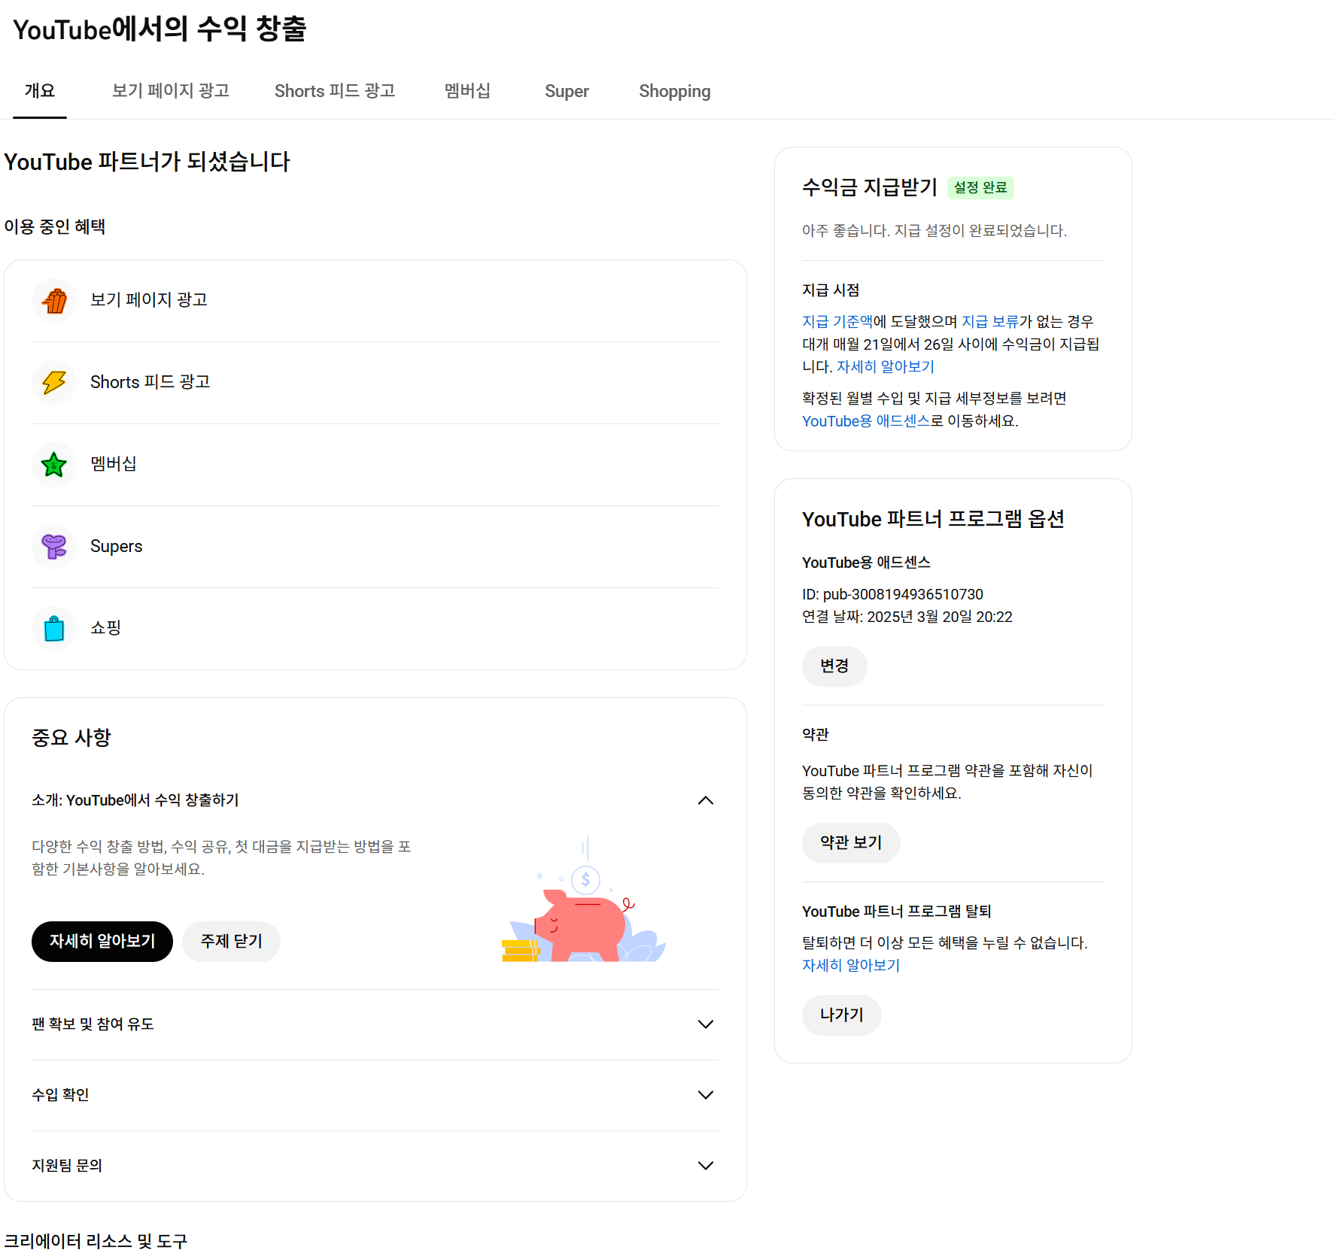The height and width of the screenshot is (1253, 1334).
Task: Collapse the 소개: YouTube에서 수익 창출하기 section
Action: [x=705, y=800]
